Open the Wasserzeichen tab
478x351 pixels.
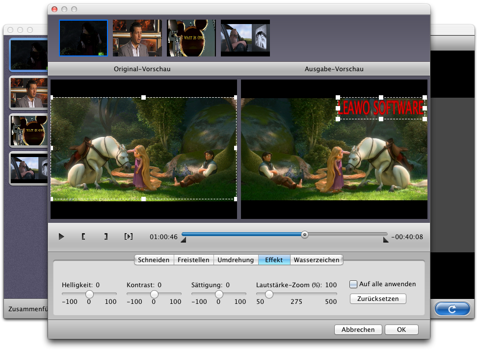pyautogui.click(x=317, y=260)
